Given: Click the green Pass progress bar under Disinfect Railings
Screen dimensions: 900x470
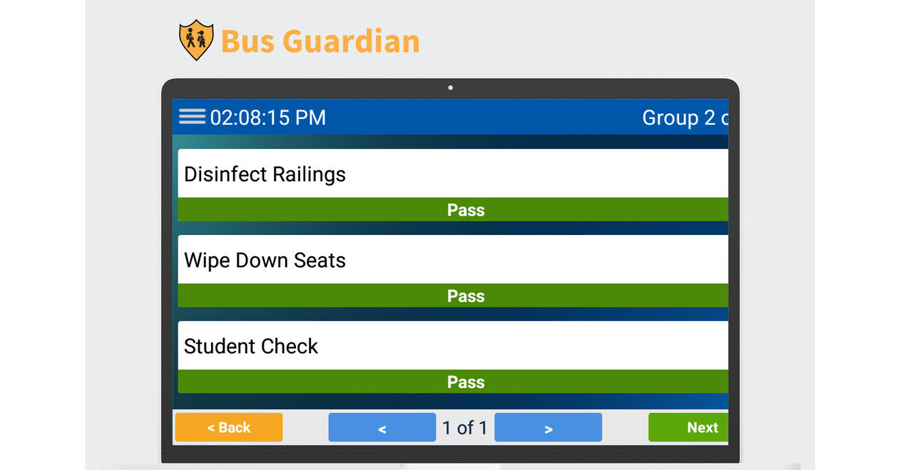Looking at the screenshot, I should [x=466, y=209].
